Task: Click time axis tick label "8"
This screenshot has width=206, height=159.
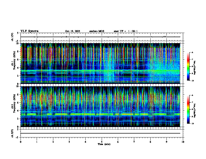Action: click(x=150, y=142)
